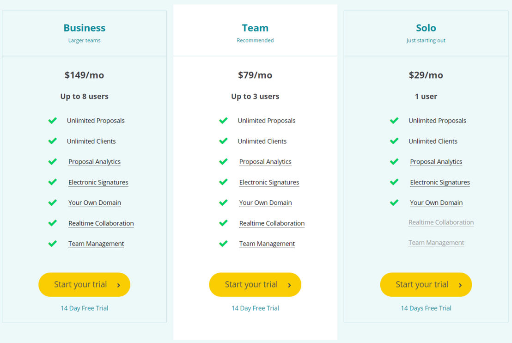Click greyed Team Management link under Solo
The image size is (512, 343).
tap(436, 243)
